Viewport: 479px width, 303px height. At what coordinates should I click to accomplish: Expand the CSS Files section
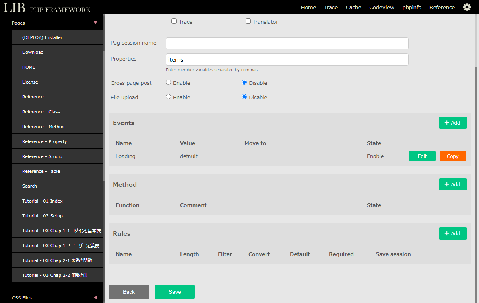click(x=95, y=297)
